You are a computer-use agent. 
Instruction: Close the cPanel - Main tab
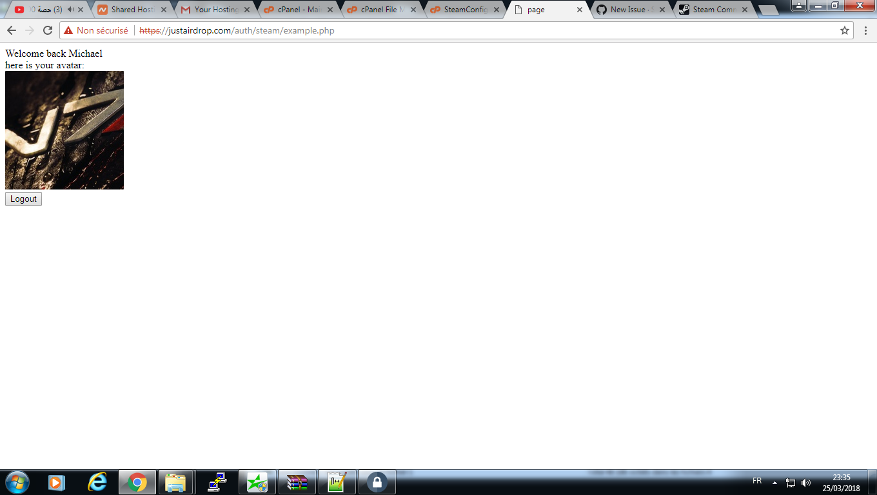click(330, 10)
